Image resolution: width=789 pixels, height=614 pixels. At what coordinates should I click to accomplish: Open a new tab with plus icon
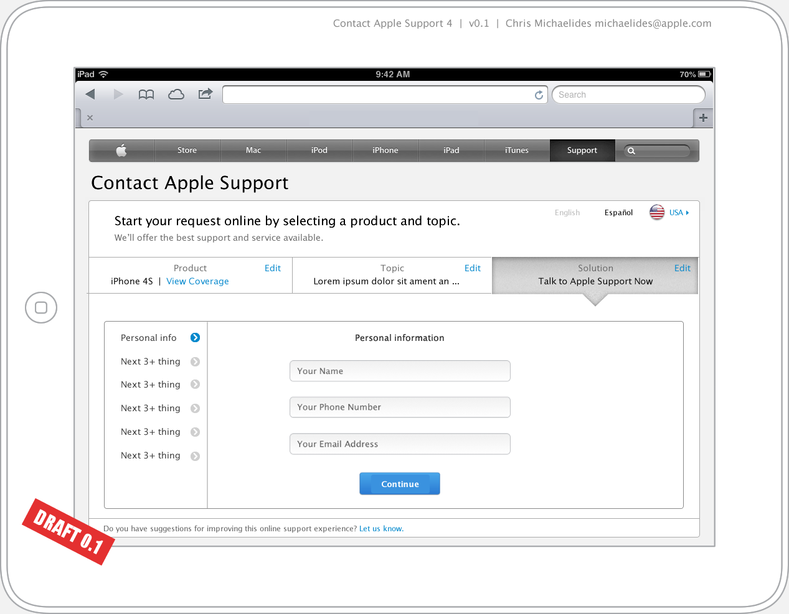tap(703, 118)
